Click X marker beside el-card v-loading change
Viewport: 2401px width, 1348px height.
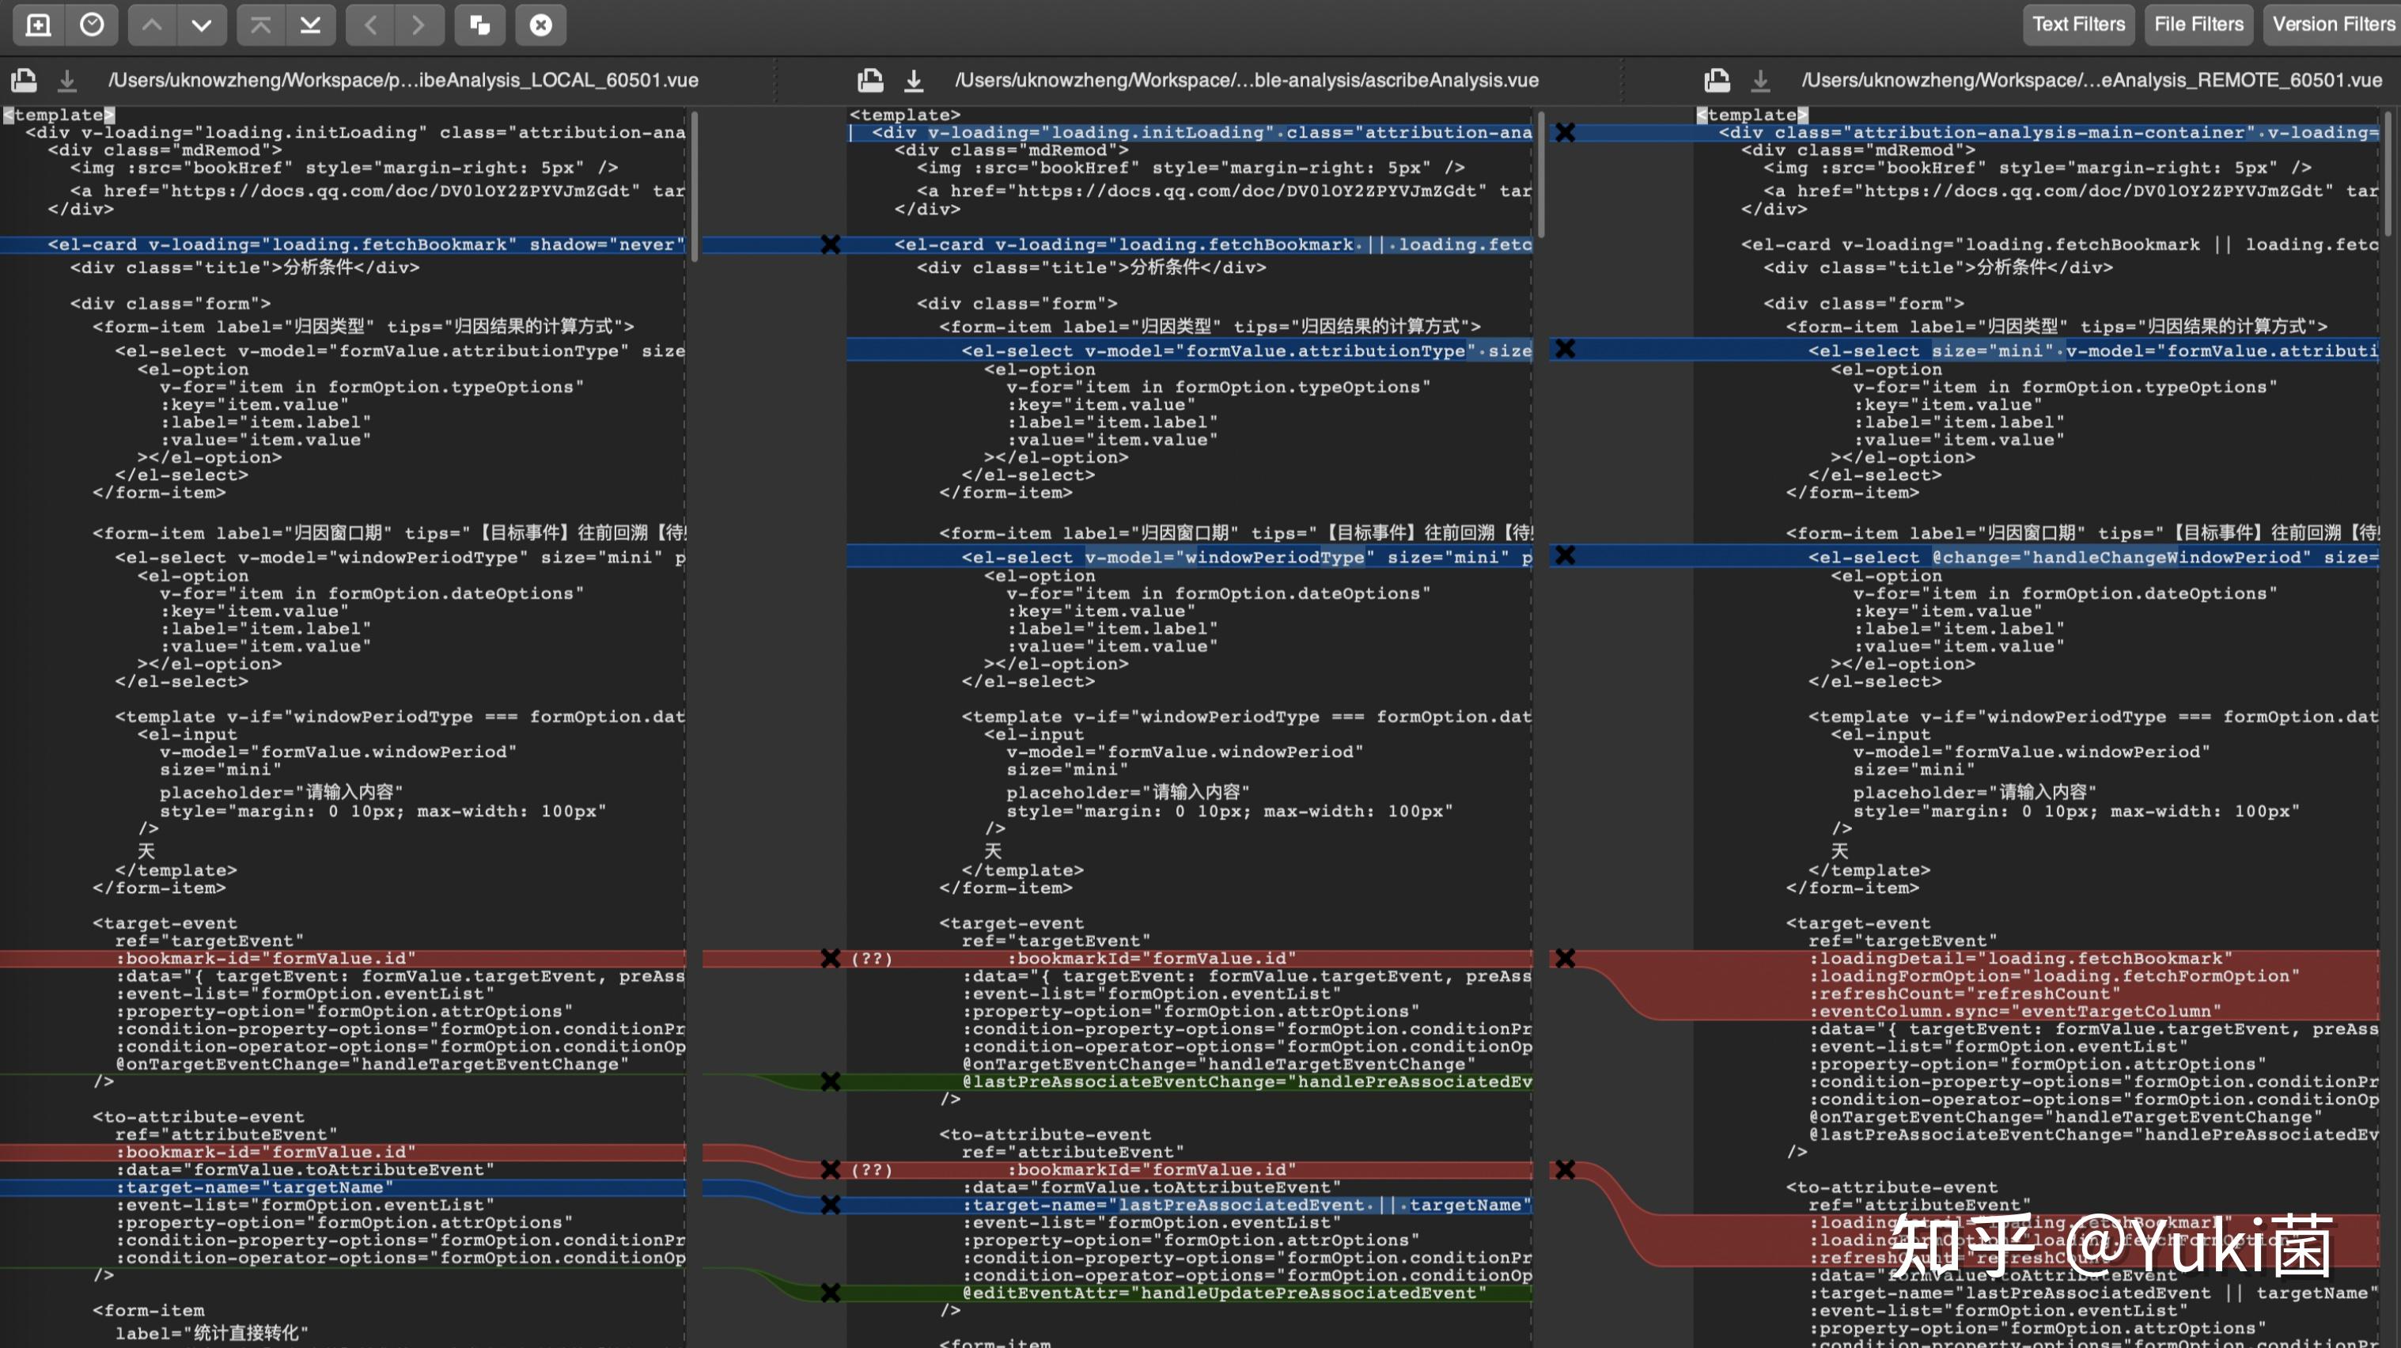[x=831, y=245]
